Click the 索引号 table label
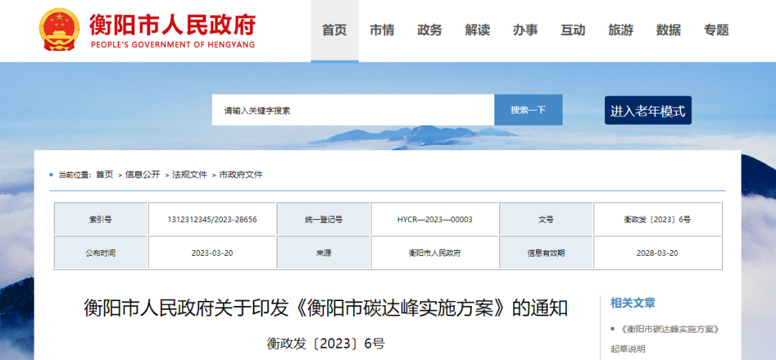776x360 pixels. pos(101,219)
